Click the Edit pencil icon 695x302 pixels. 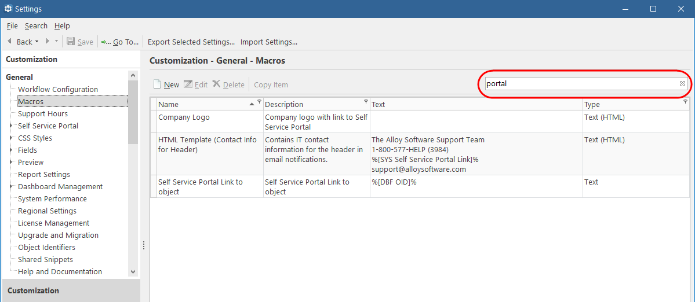[x=188, y=84]
